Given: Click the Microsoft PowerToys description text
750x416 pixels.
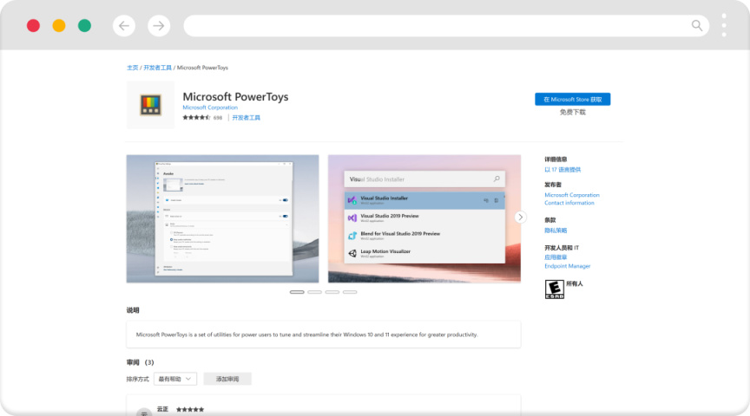Looking at the screenshot, I should (306, 335).
